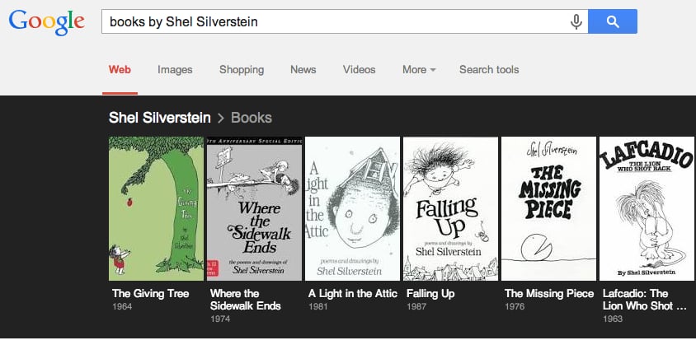Open The Missing Piece cover image
The image size is (696, 340).
click(548, 208)
